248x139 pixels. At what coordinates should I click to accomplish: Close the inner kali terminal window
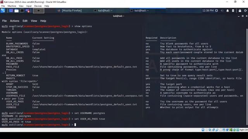click(x=246, y=16)
